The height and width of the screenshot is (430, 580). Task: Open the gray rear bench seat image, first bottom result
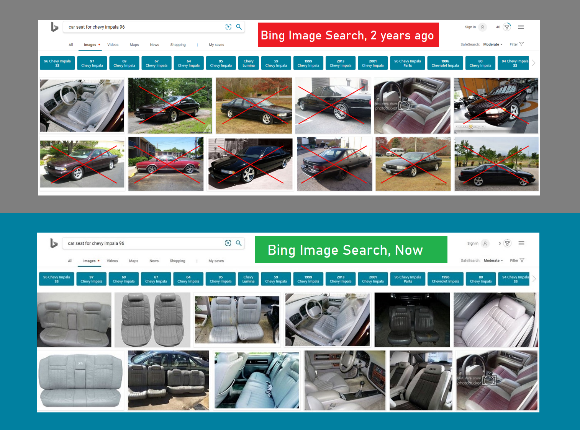[x=74, y=320]
